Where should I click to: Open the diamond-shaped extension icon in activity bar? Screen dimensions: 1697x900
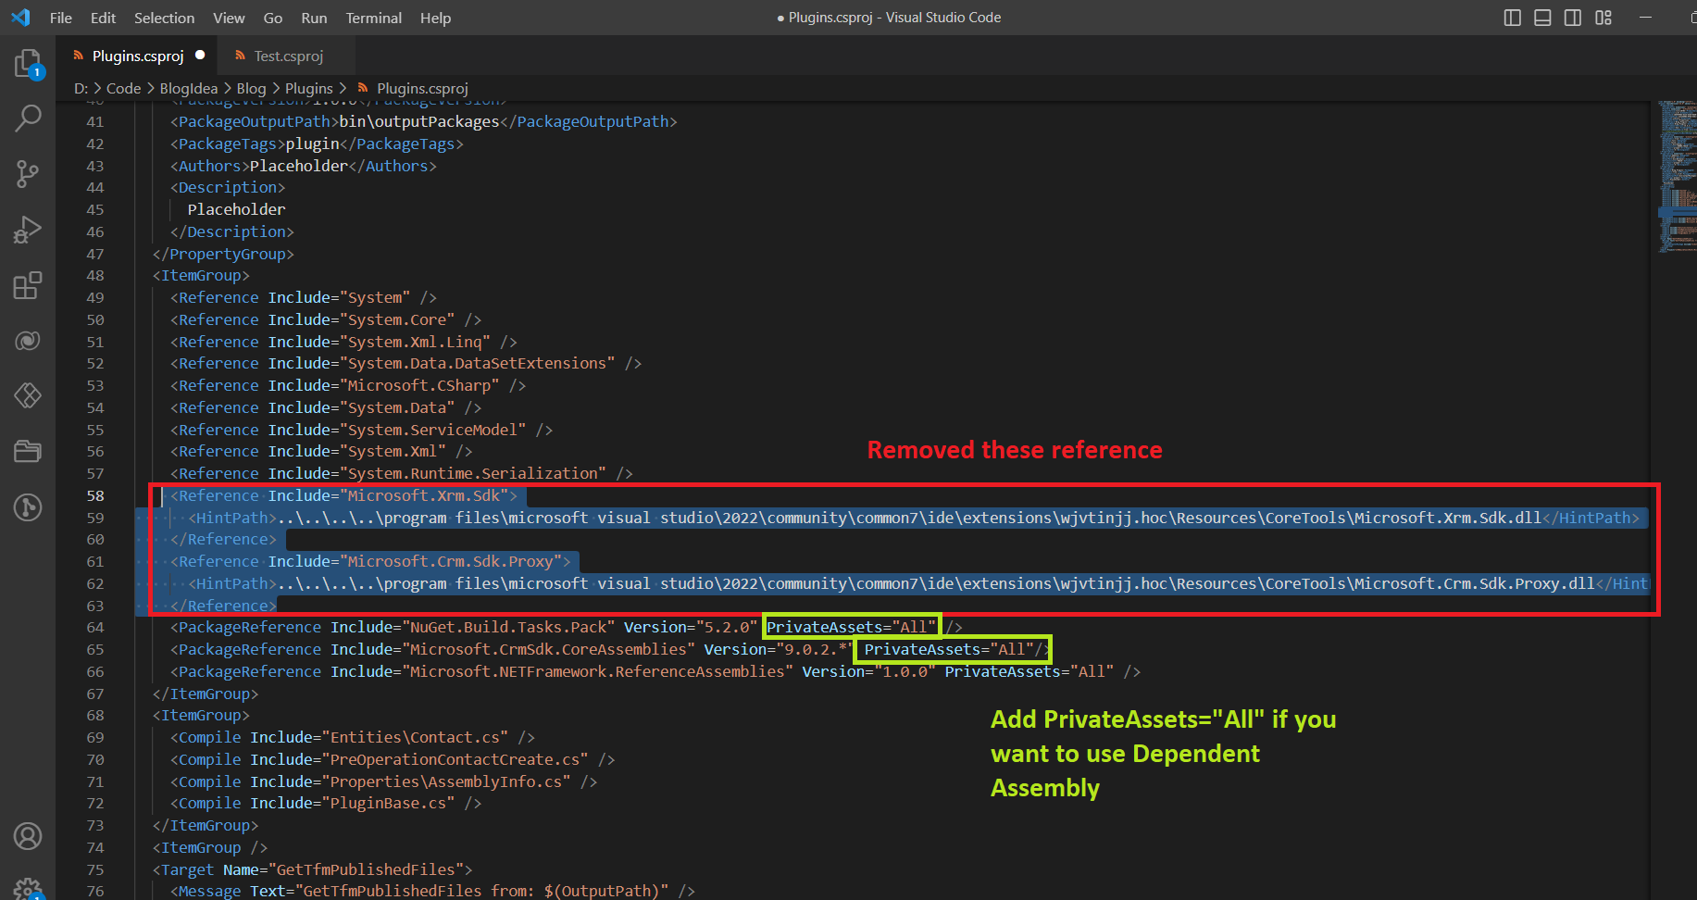click(28, 395)
